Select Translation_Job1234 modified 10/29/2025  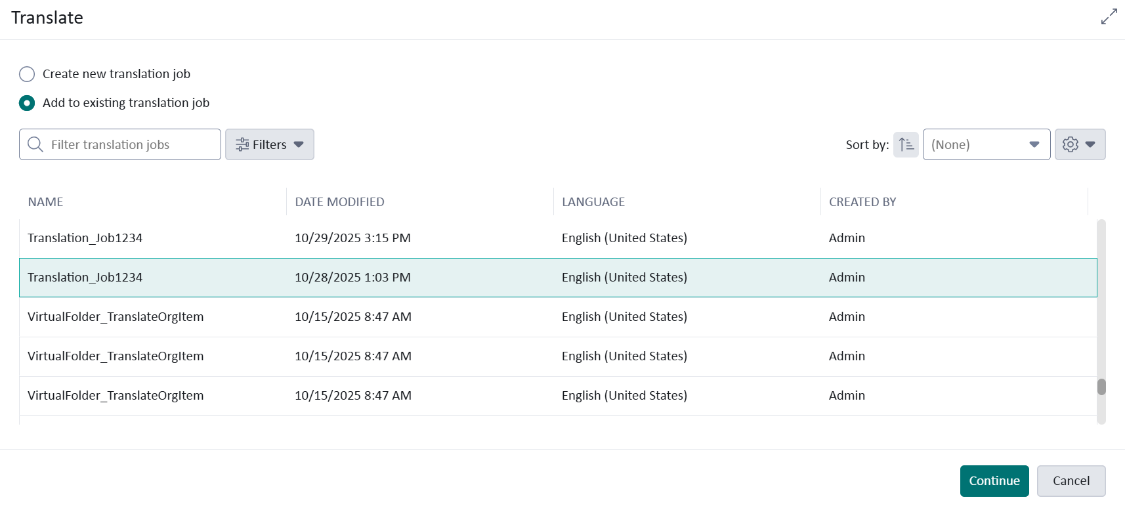pyautogui.click(x=85, y=238)
